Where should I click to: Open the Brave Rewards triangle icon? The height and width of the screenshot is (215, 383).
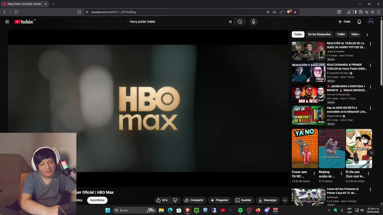click(295, 12)
